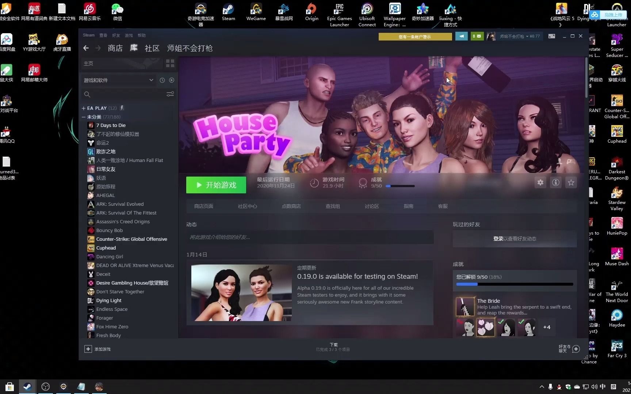Open the 好友 menu

pos(116,35)
